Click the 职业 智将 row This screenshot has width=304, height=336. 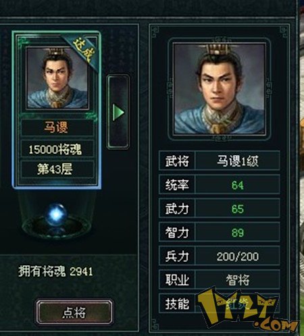click(x=220, y=280)
